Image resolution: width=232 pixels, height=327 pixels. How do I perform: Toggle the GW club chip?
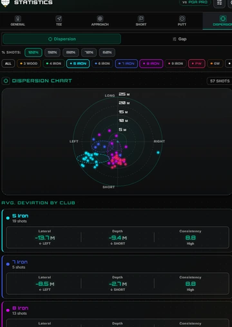[x=215, y=64]
